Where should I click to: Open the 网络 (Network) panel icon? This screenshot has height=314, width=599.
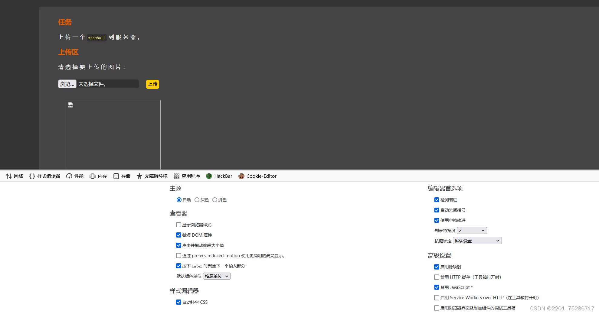click(x=8, y=176)
